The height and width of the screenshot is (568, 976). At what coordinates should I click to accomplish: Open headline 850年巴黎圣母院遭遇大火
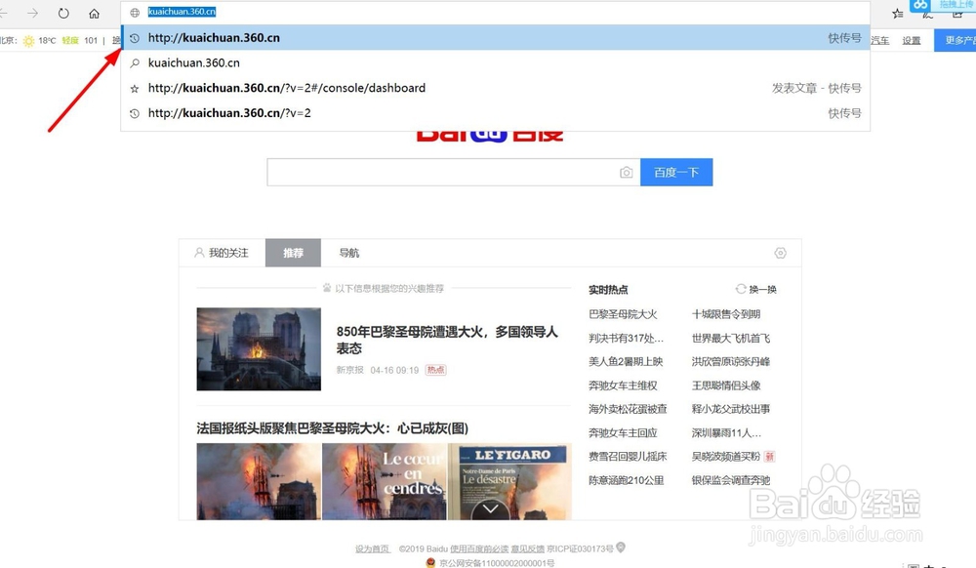447,340
